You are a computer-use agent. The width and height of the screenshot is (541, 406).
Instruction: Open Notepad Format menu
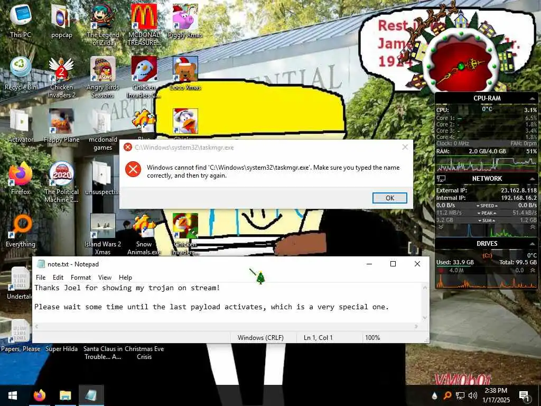tap(81, 277)
